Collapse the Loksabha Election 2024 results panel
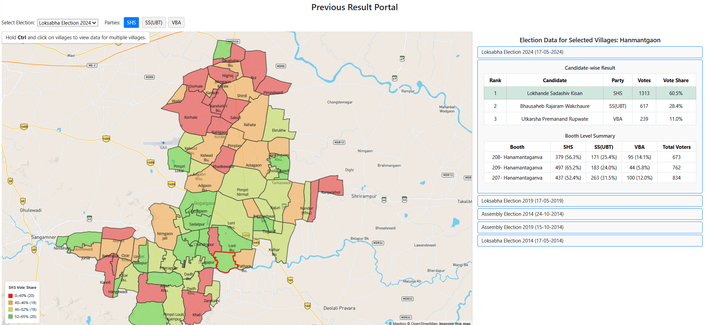 tap(590, 52)
